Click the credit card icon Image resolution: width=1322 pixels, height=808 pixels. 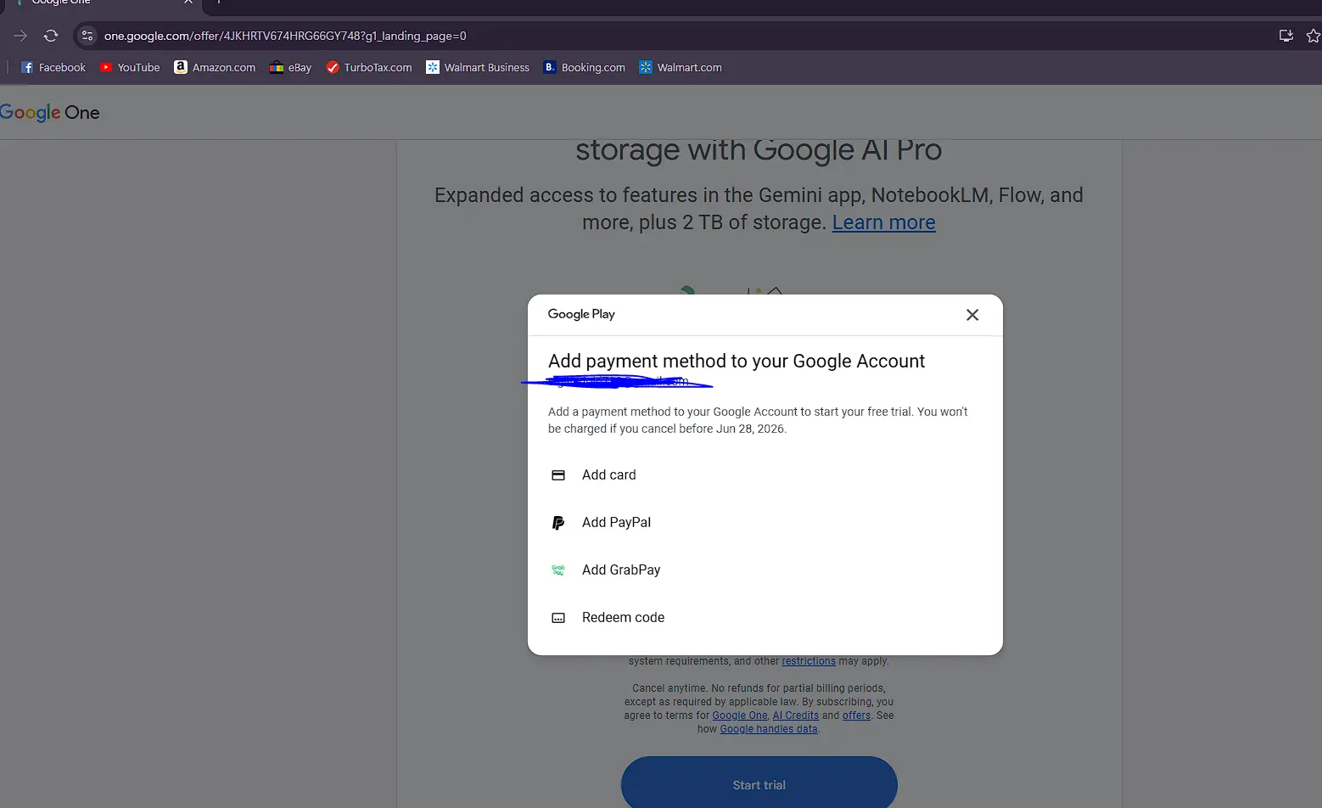click(x=558, y=475)
